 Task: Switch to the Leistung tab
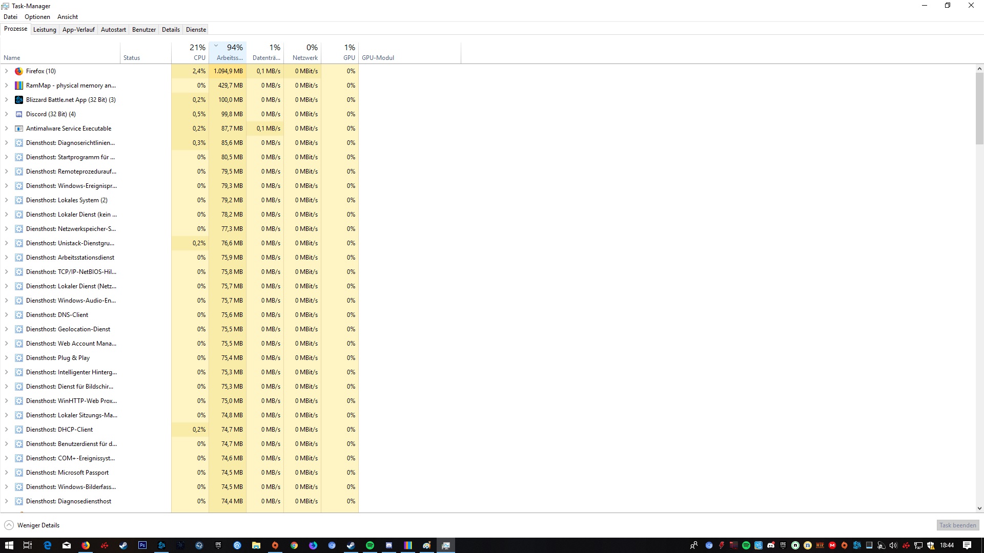pyautogui.click(x=45, y=30)
